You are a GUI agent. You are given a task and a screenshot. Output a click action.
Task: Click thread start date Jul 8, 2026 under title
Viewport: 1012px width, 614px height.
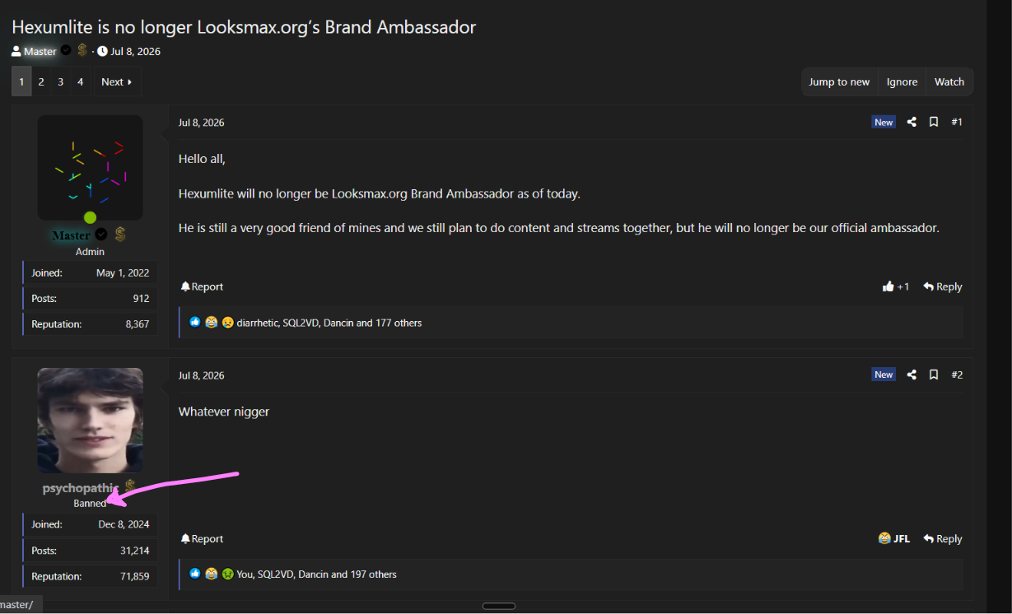(x=135, y=51)
